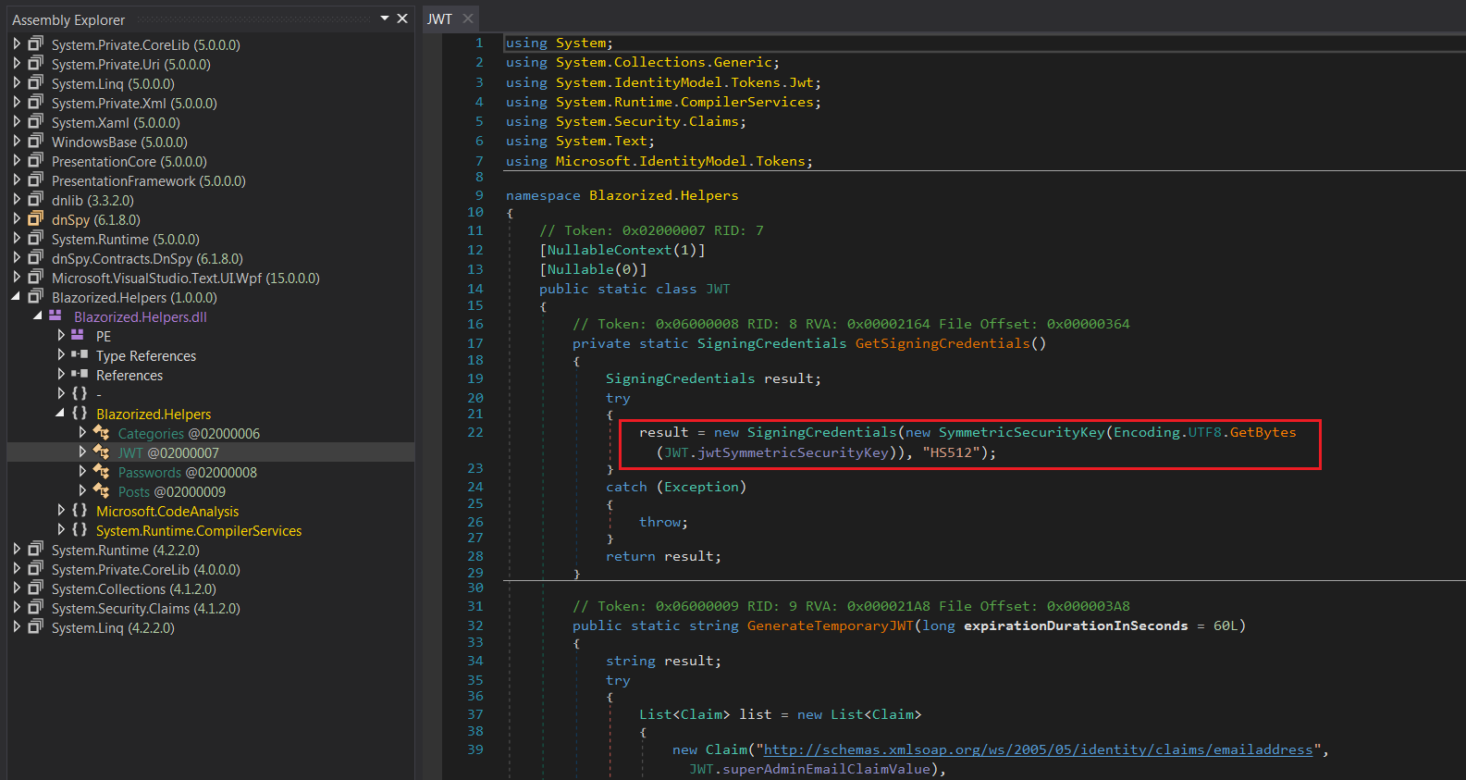1466x780 pixels.
Task: Switch to the JWT code tab
Action: [439, 19]
